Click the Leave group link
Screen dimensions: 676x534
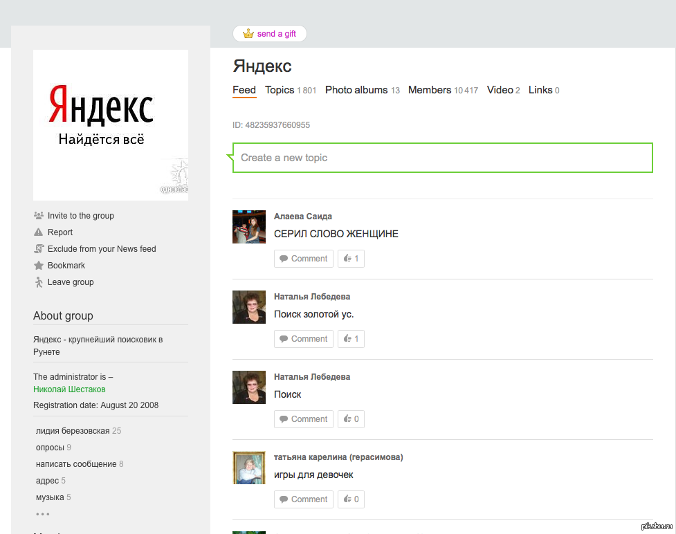pyautogui.click(x=71, y=282)
